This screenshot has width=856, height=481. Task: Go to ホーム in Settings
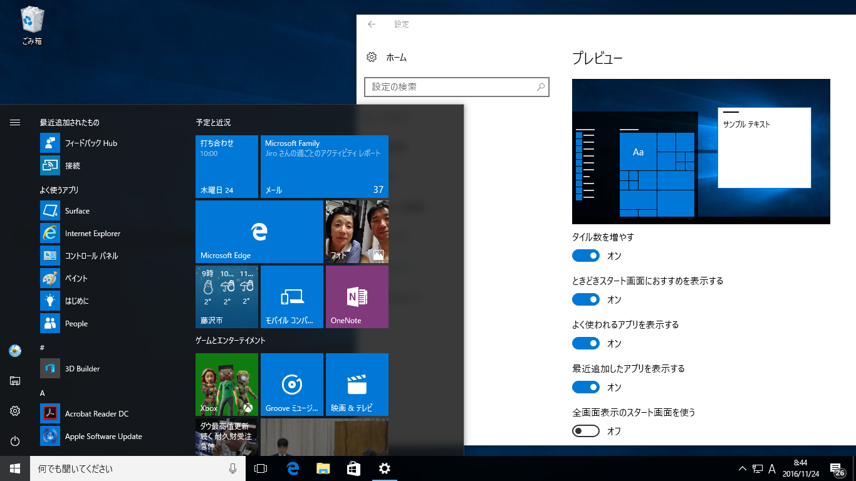[x=387, y=58]
